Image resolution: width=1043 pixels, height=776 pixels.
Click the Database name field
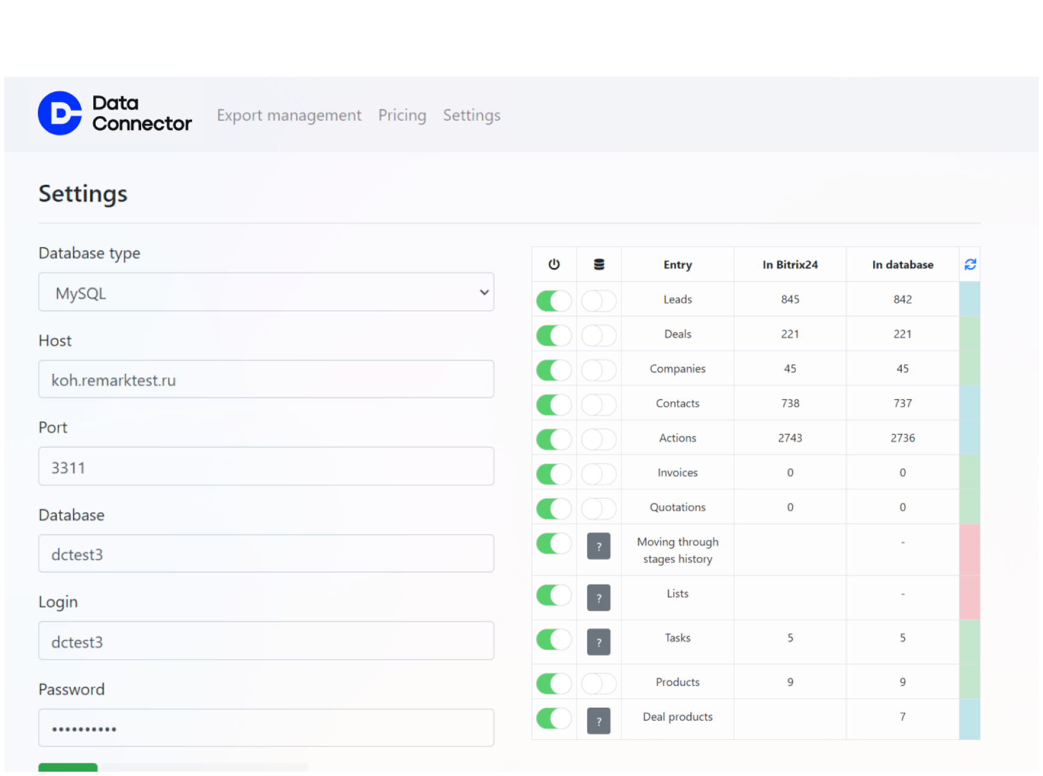tap(266, 553)
